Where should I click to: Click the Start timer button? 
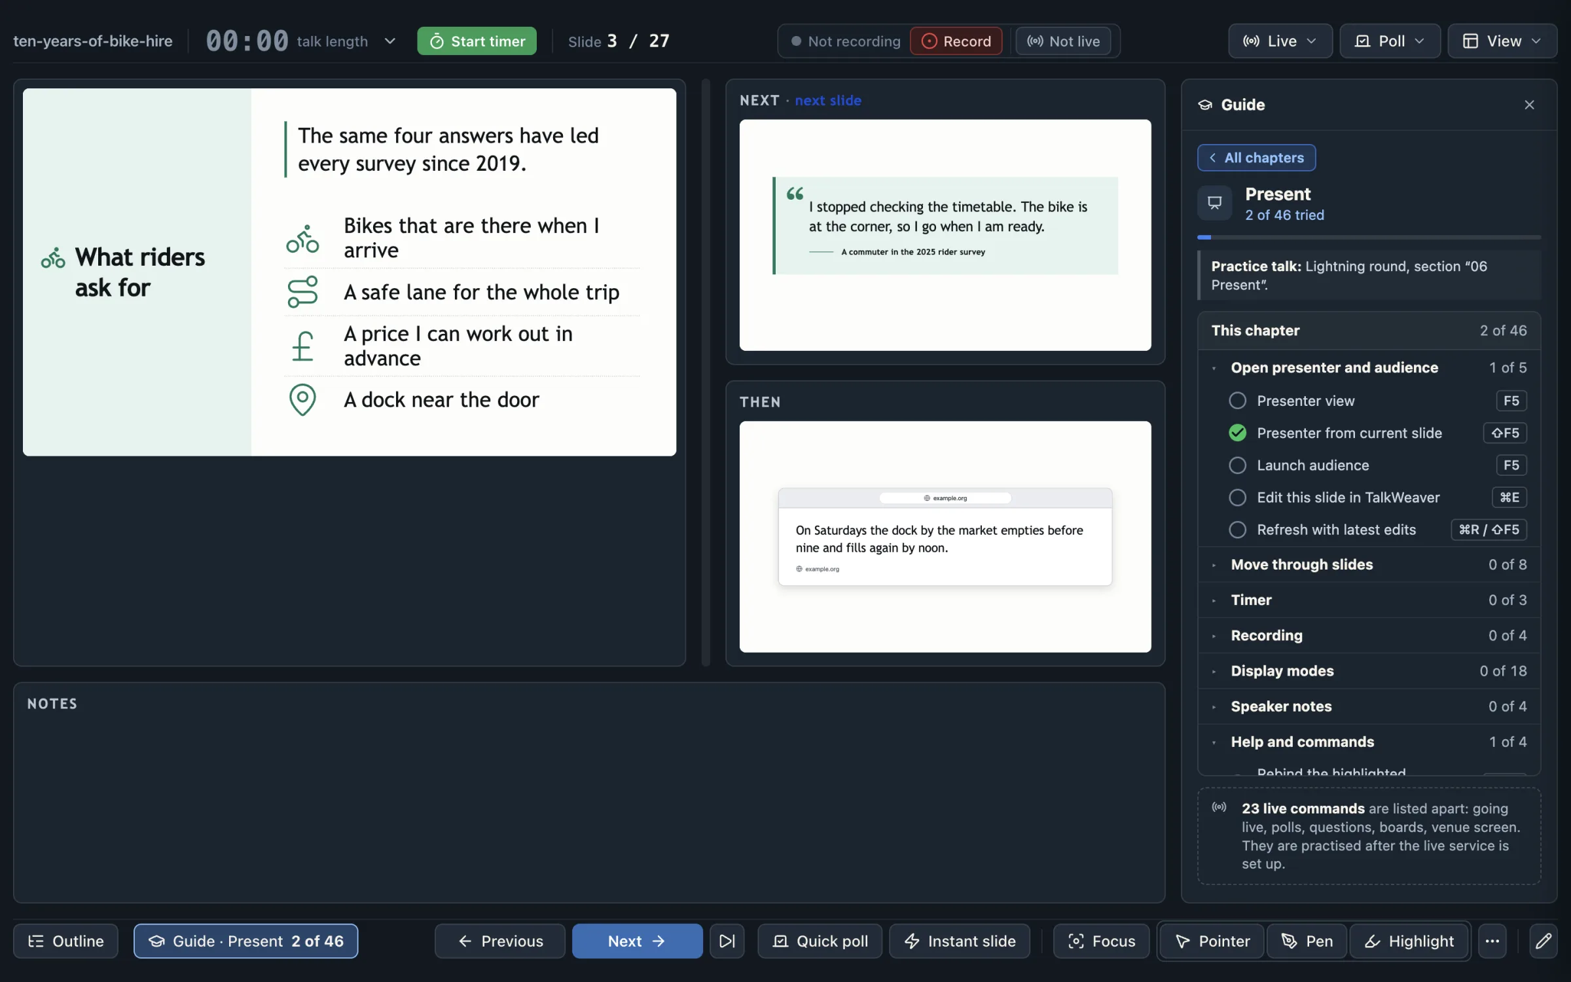(477, 41)
